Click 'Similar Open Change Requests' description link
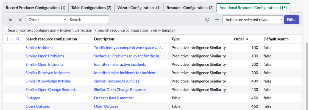309x110 pixels. click(x=120, y=89)
